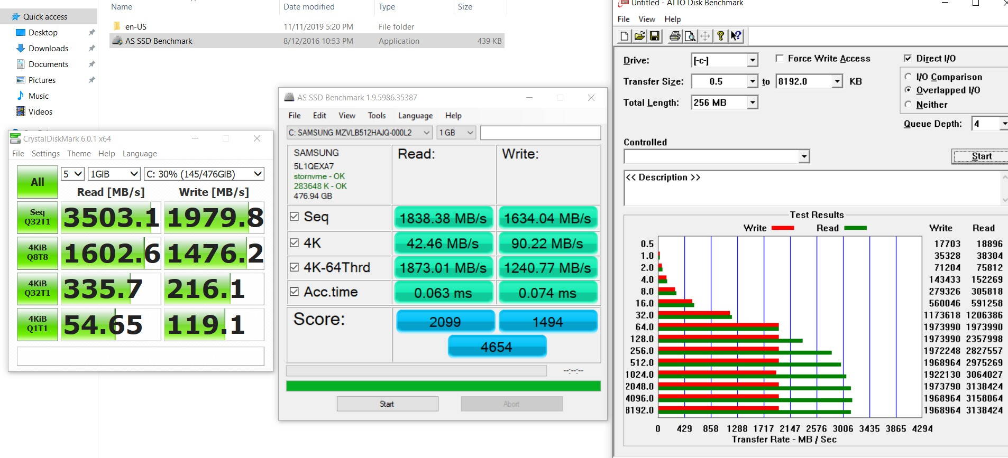Click the AS SSD Benchmark title bar icon

point(289,97)
